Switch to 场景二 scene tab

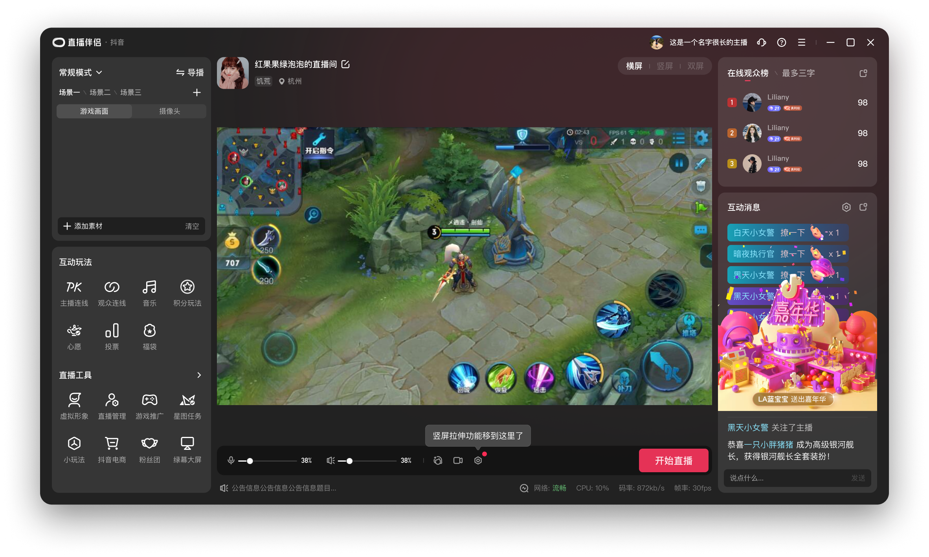pyautogui.click(x=100, y=92)
